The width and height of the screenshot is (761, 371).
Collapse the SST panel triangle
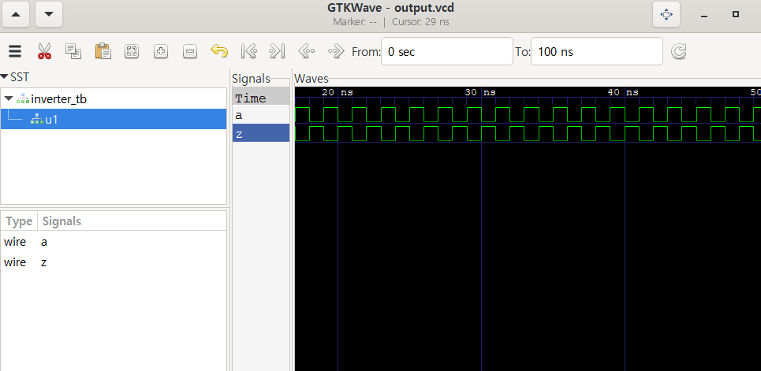click(x=5, y=77)
